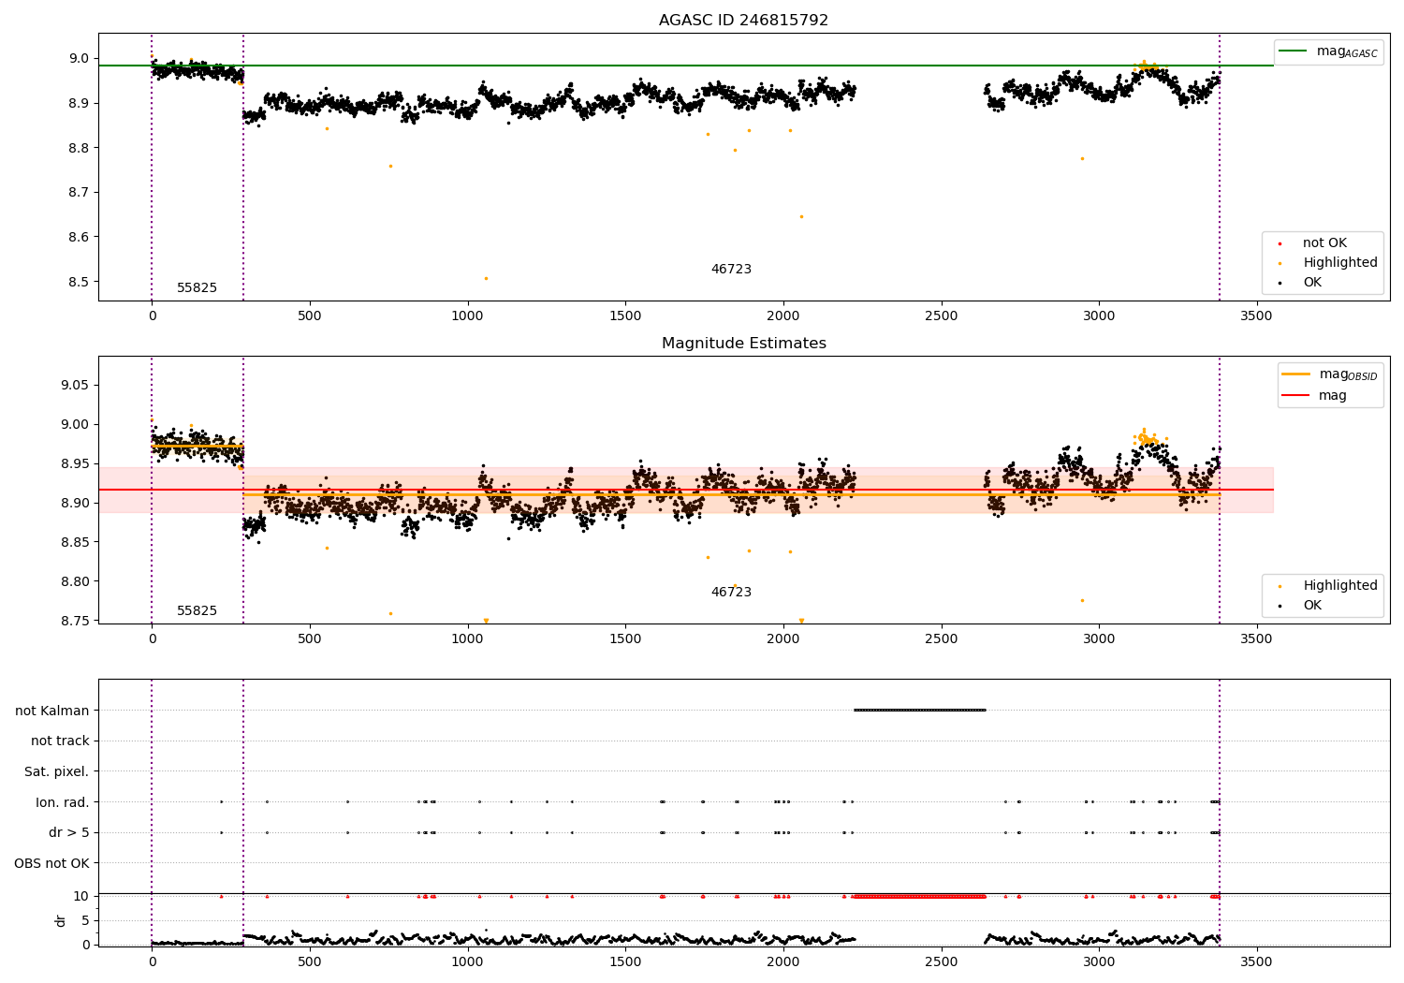Click the green line swatch beside mag AGASC
The width and height of the screenshot is (1404, 983).
pos(1293,51)
